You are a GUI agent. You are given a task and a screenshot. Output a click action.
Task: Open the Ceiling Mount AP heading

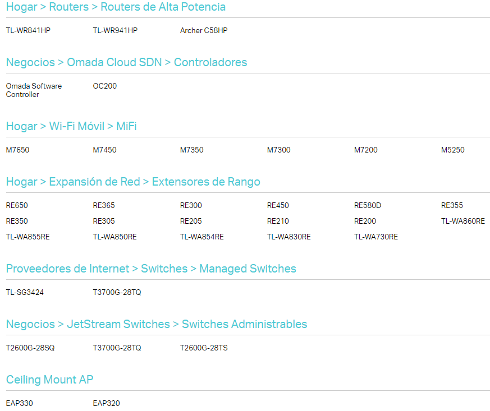point(50,380)
